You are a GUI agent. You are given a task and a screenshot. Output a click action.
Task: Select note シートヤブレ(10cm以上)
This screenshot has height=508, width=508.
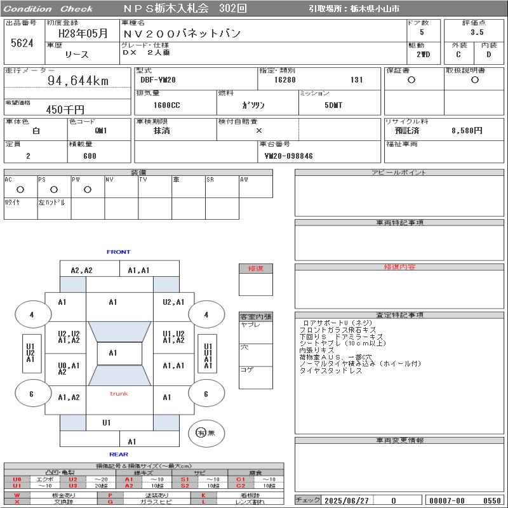[x=343, y=343]
